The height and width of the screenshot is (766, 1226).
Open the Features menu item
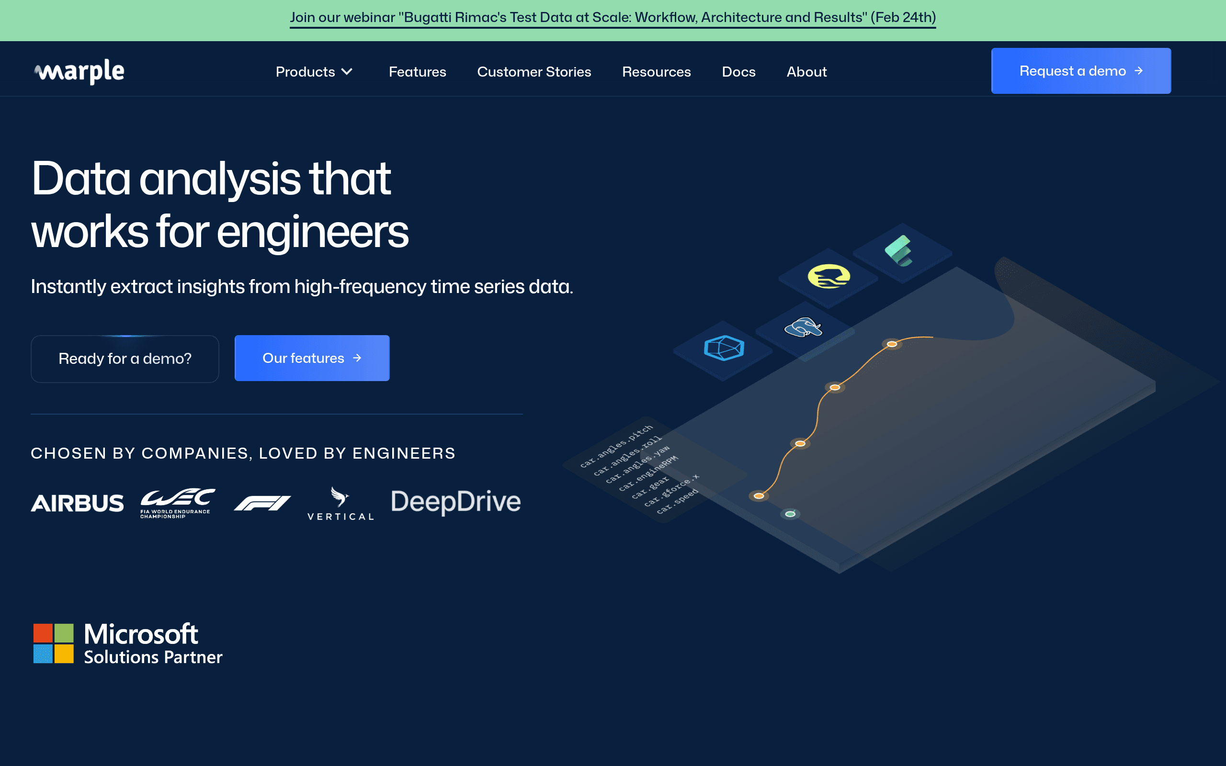point(418,71)
